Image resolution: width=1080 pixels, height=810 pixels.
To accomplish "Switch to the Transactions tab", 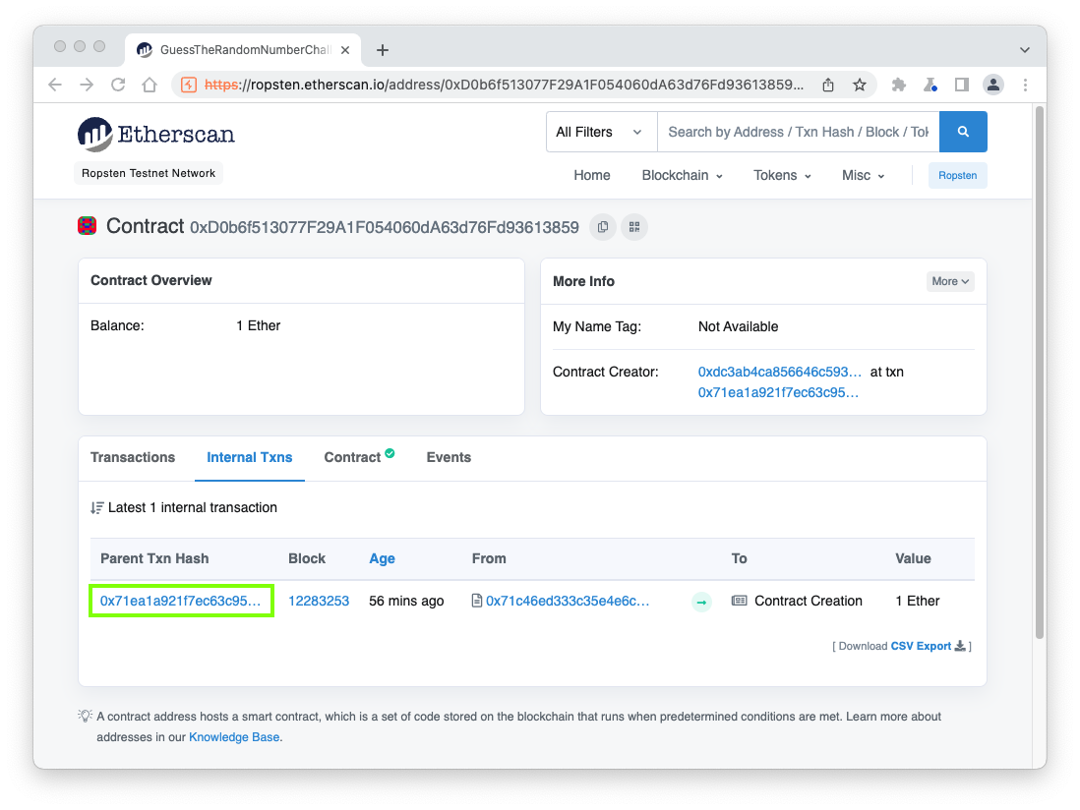I will click(133, 458).
